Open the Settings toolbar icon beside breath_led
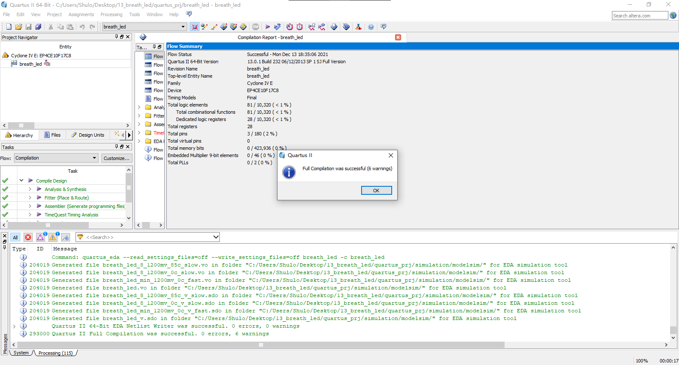The height and width of the screenshot is (365, 679). 194,27
